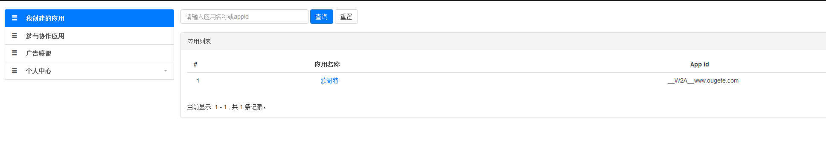Open the 个人中心 menu item
The image size is (826, 155).
pyautogui.click(x=89, y=71)
